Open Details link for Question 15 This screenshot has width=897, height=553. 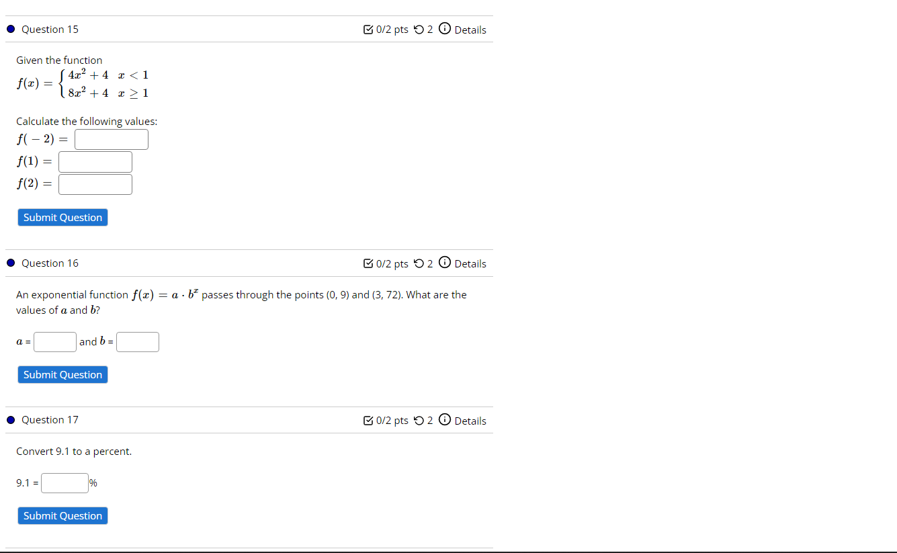pyautogui.click(x=470, y=30)
